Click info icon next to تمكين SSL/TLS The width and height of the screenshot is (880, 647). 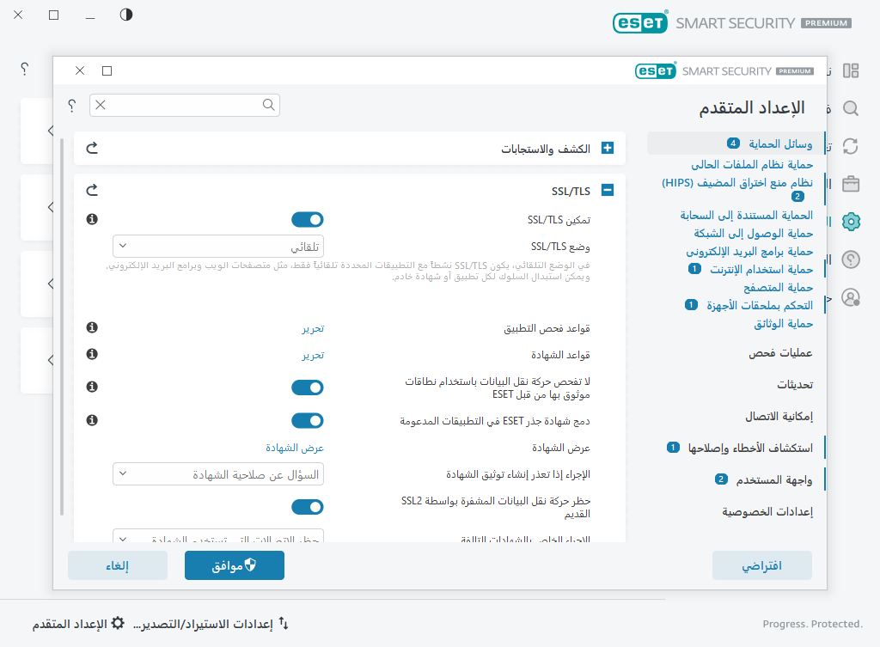[93, 220]
